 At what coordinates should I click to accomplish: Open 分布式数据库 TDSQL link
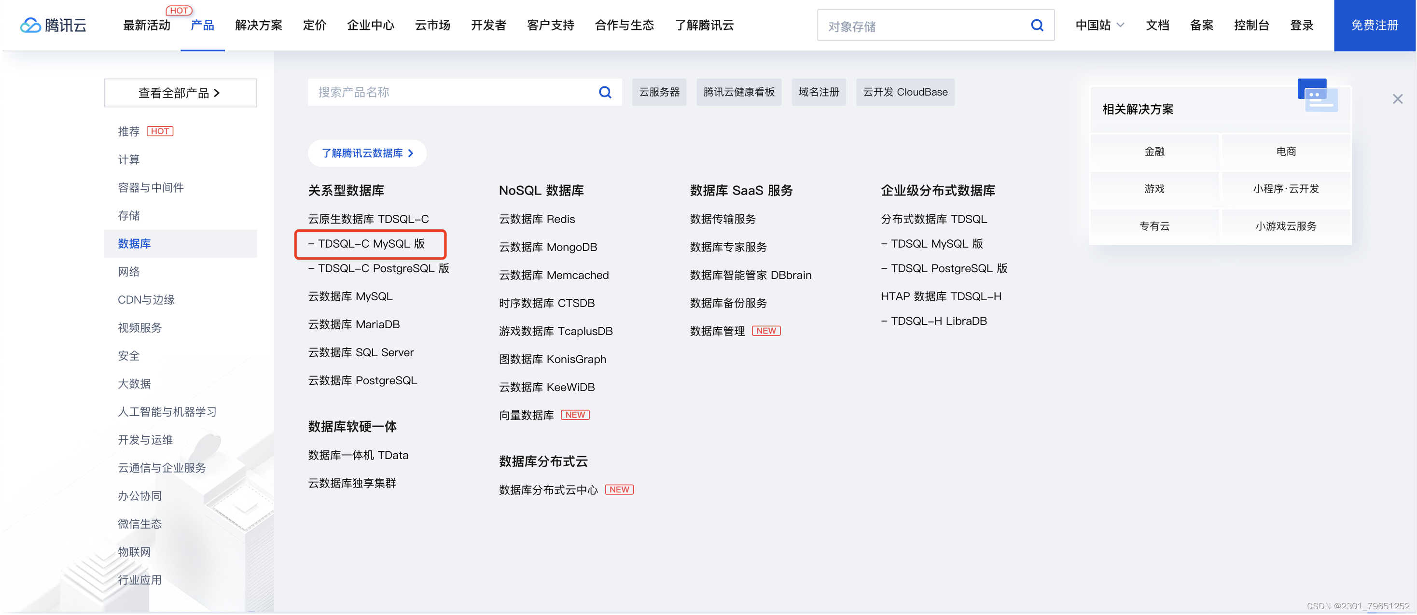tap(934, 219)
